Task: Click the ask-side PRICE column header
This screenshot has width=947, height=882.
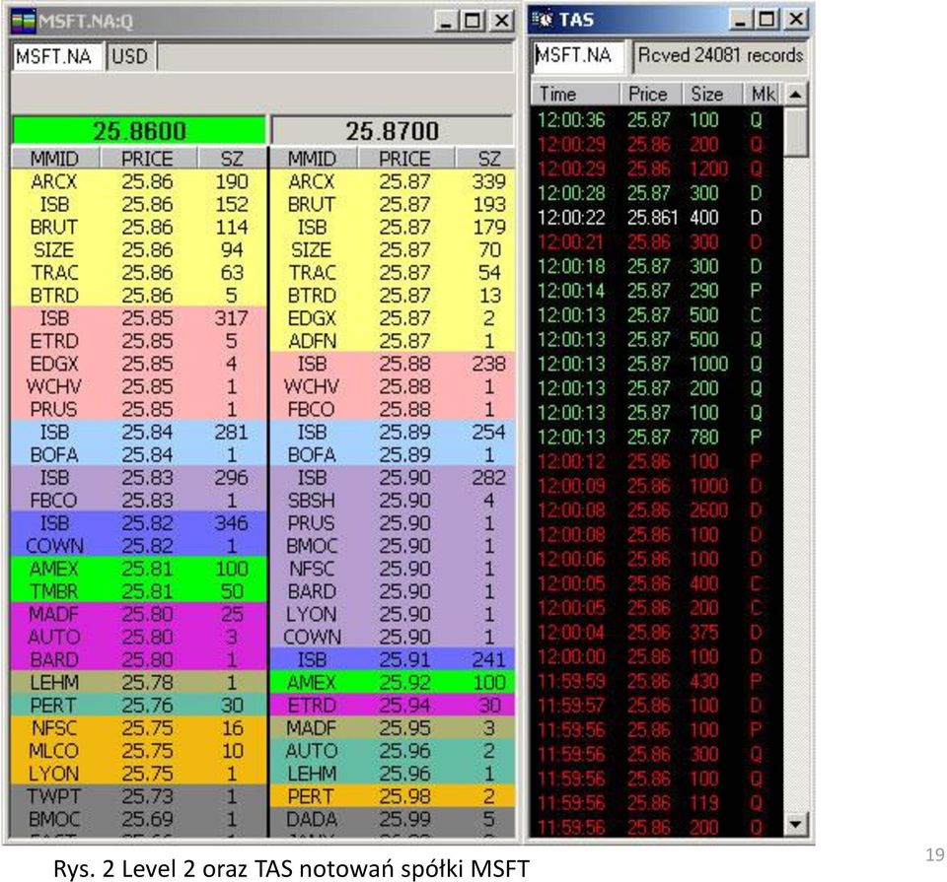Action: [x=405, y=159]
